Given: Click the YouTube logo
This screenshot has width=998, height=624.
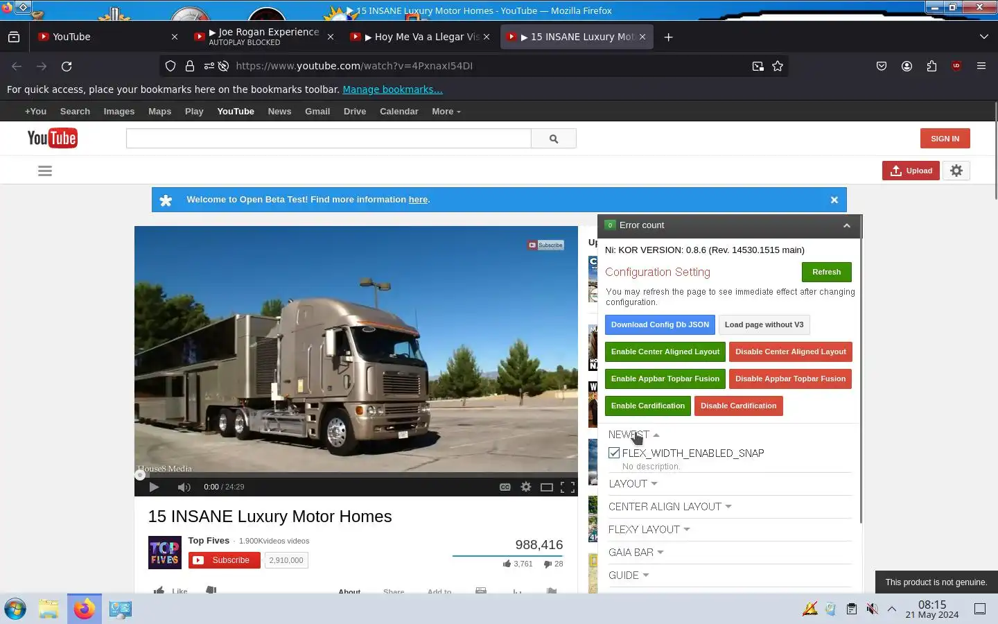Looking at the screenshot, I should coord(52,138).
